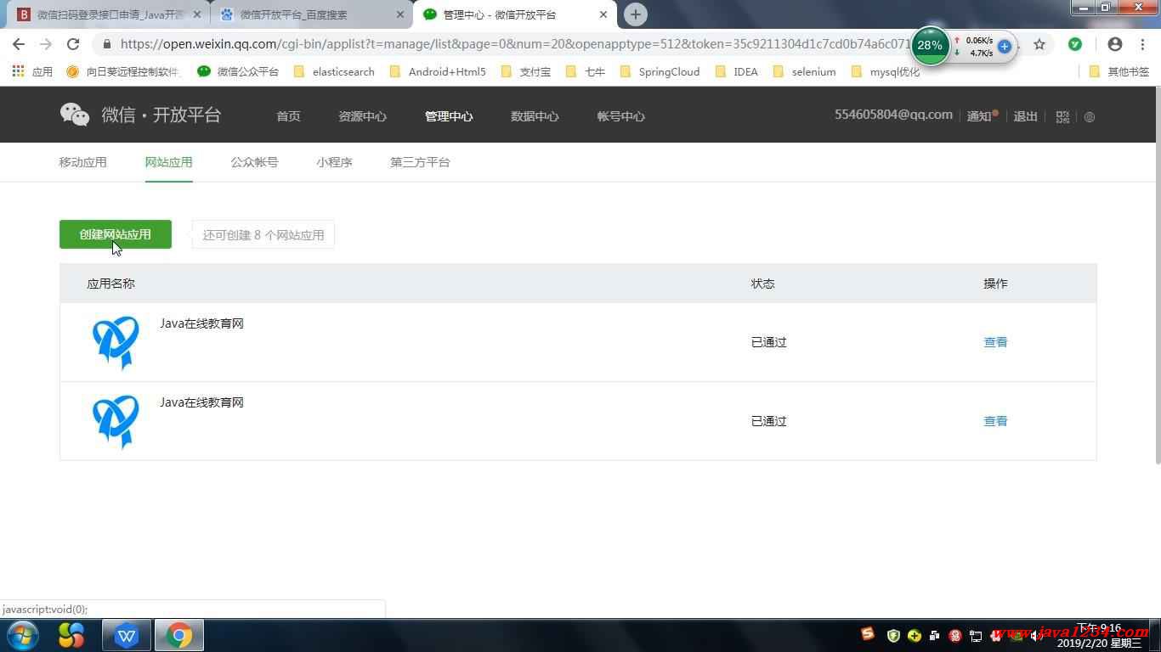Go to 首页 in top navigation

pos(288,116)
